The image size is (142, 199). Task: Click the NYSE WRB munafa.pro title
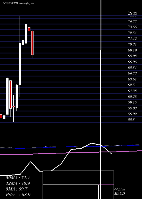[18, 3]
